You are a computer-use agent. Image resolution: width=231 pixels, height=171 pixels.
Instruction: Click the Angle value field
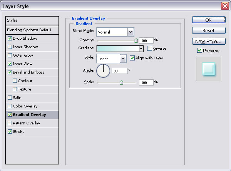(120, 71)
